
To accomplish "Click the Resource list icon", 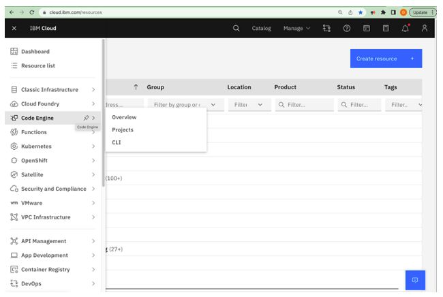I will point(14,66).
